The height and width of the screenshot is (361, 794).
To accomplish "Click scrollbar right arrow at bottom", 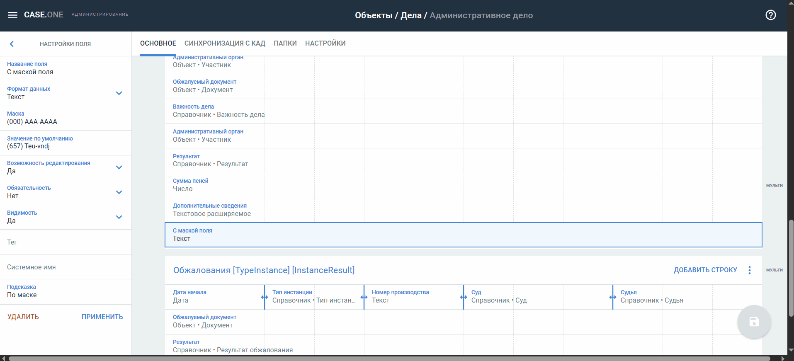I will coord(783,359).
